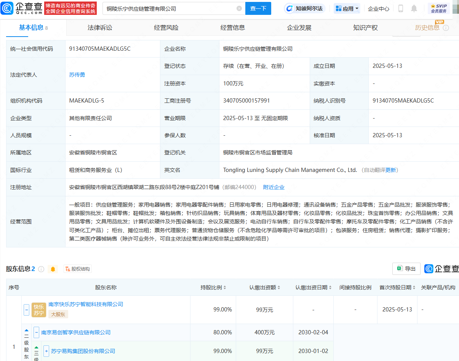Clear the search box with the X icon
Viewport: 459px width, 361px height.
pos(239,8)
